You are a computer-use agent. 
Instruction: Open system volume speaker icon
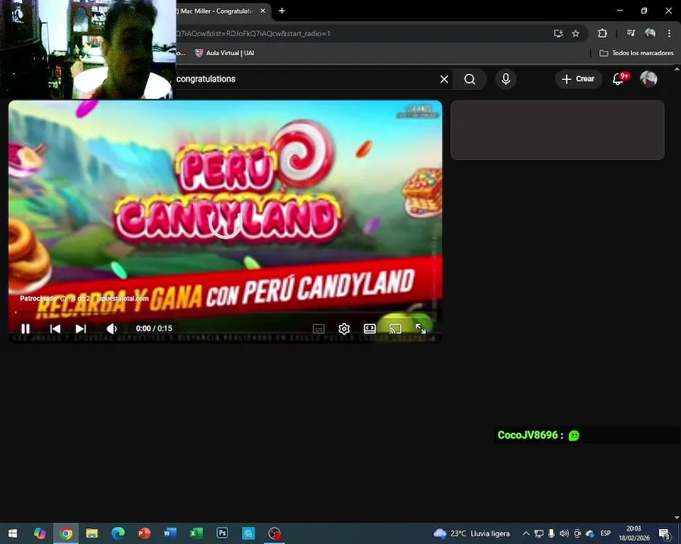pos(564,533)
